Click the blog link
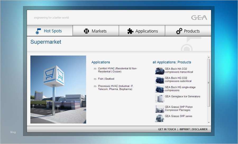238x144 pixels. tap(13, 132)
